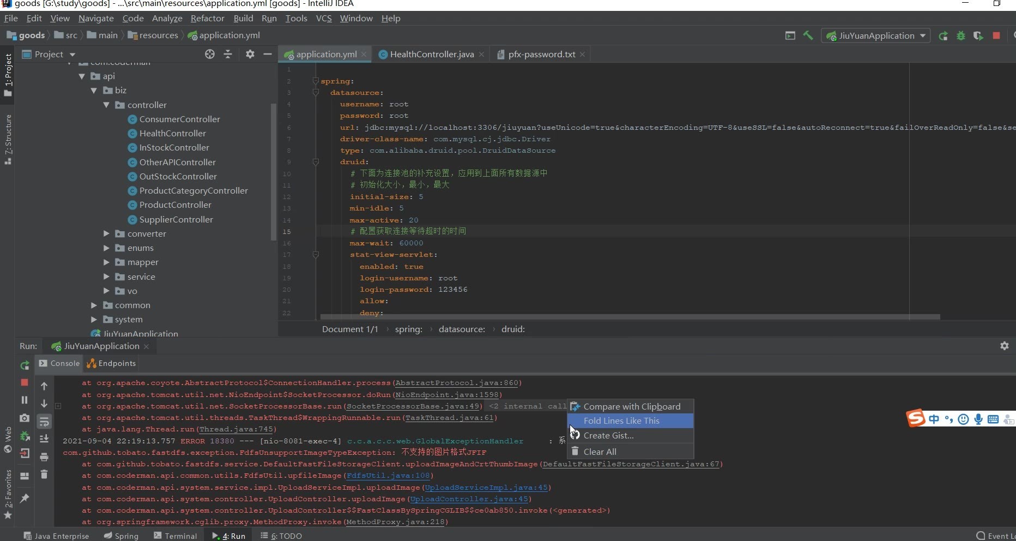The image size is (1016, 541).
Task: Expand folded internal calls in console gutter
Action: [58, 406]
